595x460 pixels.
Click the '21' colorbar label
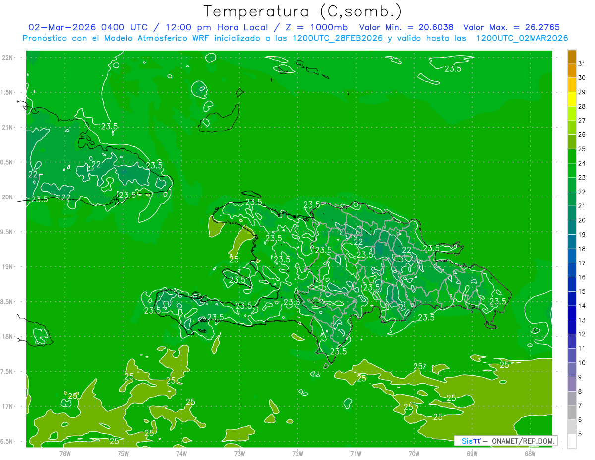582,206
